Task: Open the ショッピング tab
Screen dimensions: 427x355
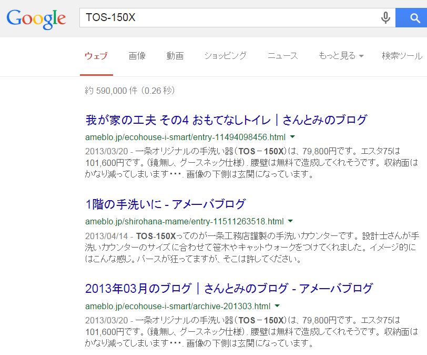Action: 226,56
